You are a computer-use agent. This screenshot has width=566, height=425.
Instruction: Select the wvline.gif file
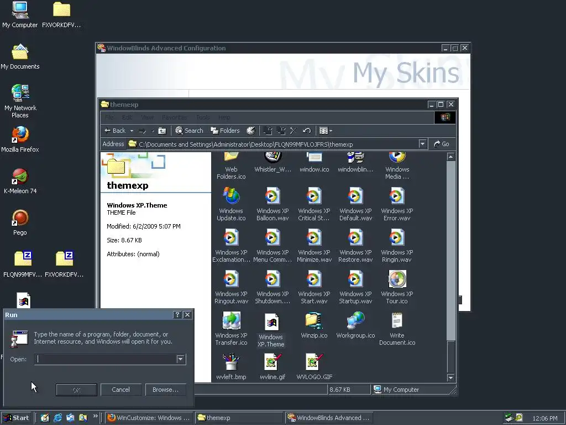click(272, 366)
